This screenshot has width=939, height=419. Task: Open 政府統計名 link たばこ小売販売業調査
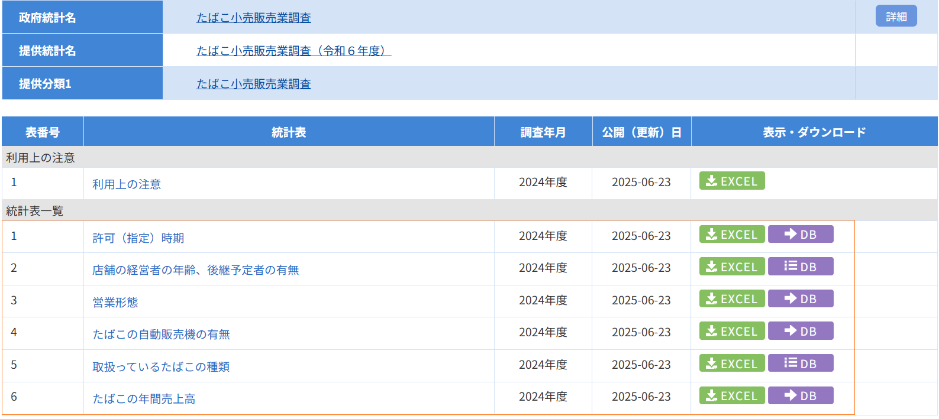[x=253, y=18]
